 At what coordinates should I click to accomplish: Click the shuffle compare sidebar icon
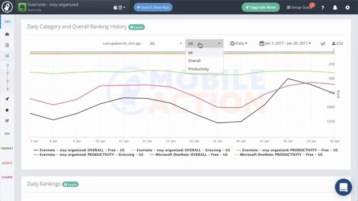coord(7,56)
